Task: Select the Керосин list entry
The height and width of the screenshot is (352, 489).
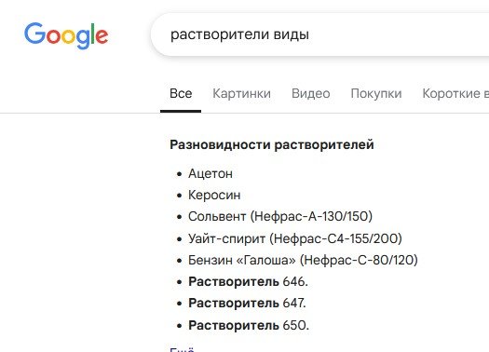Action: pos(214,196)
